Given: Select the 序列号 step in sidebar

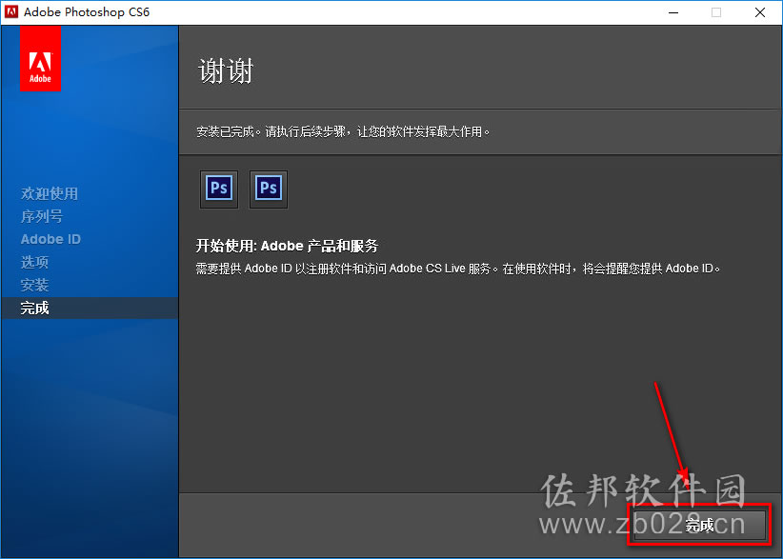Looking at the screenshot, I should (x=42, y=216).
